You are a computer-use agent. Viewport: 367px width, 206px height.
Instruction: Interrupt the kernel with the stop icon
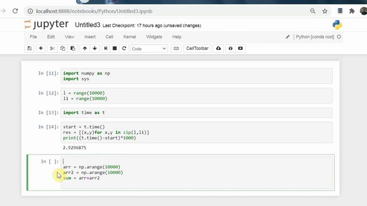click(115, 48)
